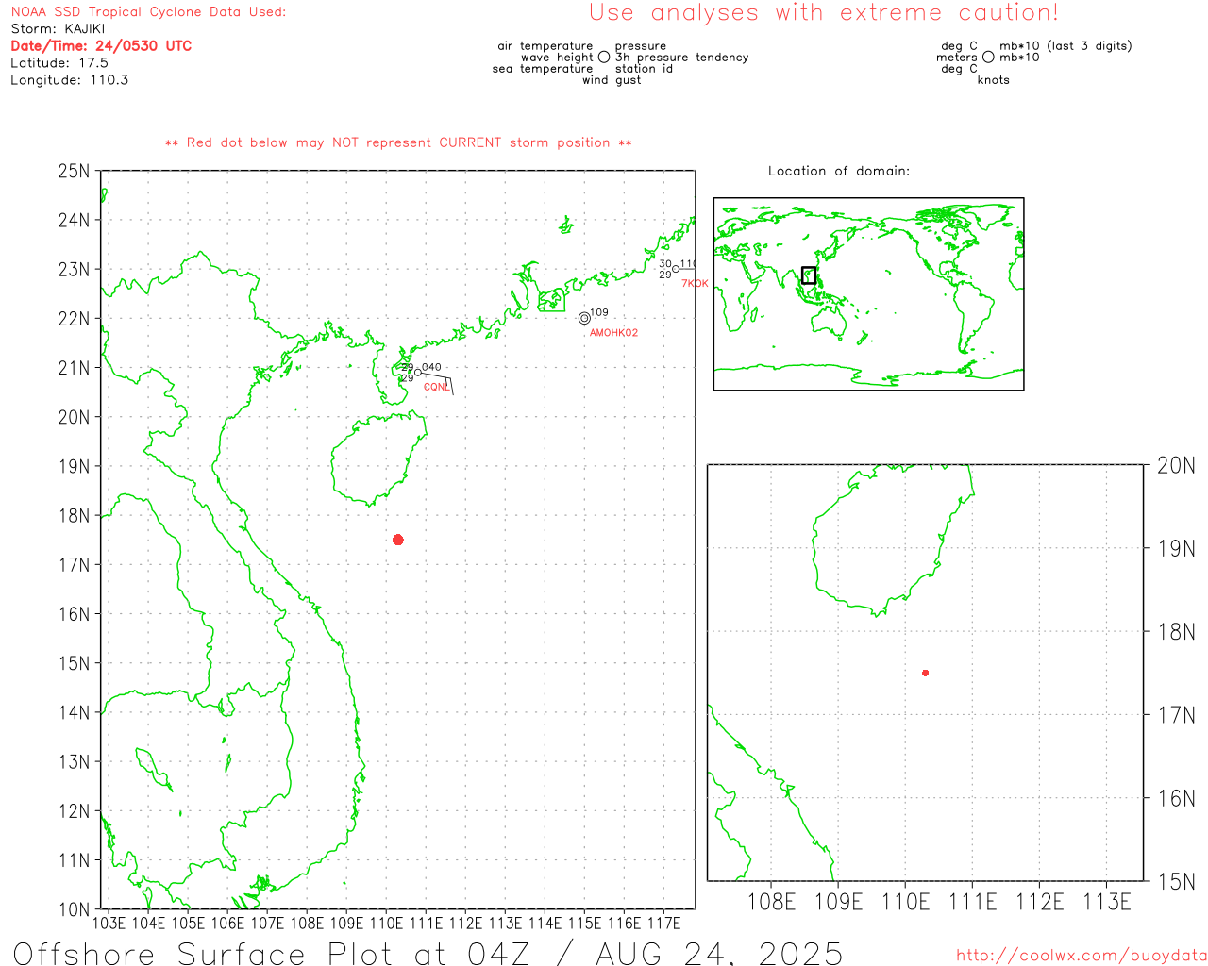Click the 'Date/Time: 24/0530 UTC' text
The image size is (1208, 966).
click(101, 45)
